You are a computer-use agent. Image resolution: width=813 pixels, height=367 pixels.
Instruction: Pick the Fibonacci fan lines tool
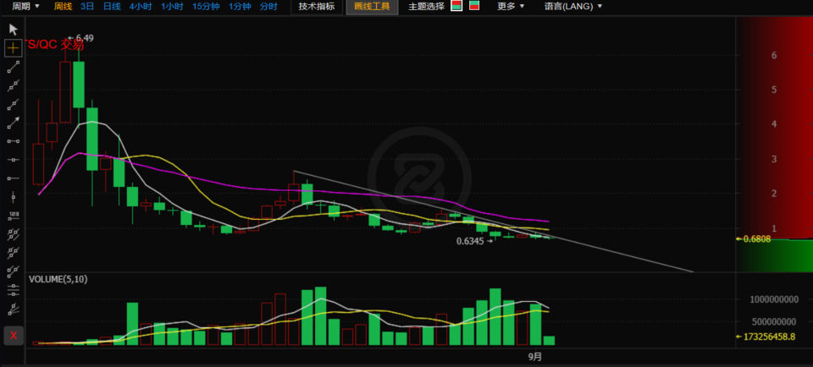coord(14,309)
